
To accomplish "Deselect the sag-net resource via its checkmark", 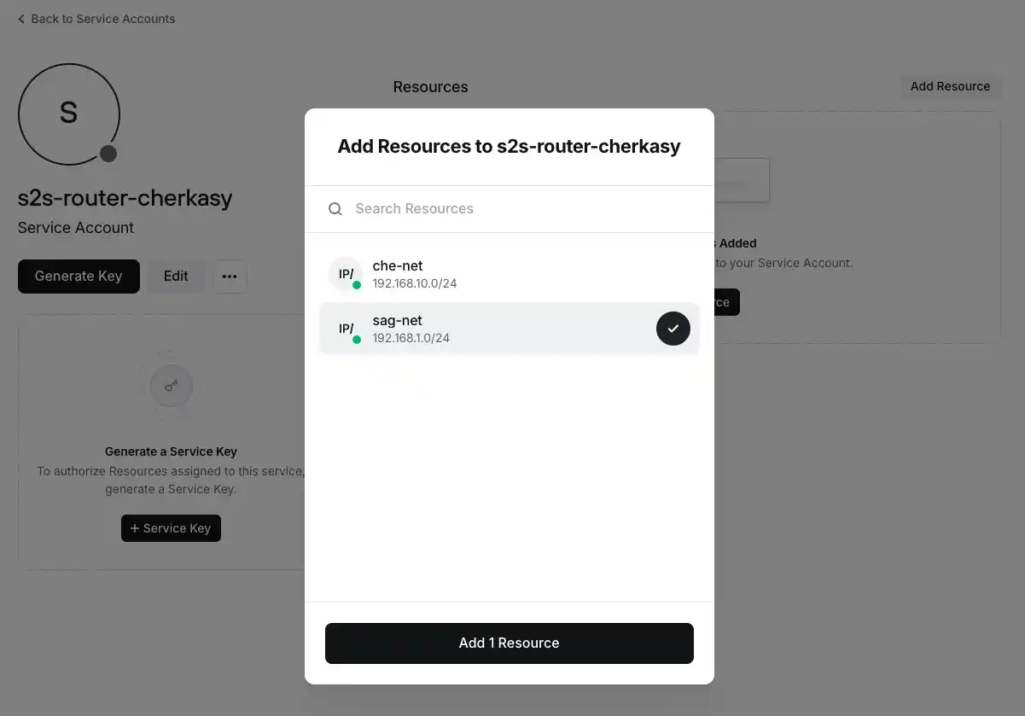I will pyautogui.click(x=673, y=328).
